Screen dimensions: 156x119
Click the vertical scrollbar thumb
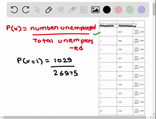point(154,9)
